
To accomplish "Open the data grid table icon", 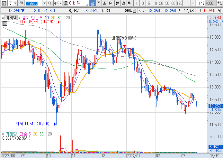I will click(x=5, y=23).
